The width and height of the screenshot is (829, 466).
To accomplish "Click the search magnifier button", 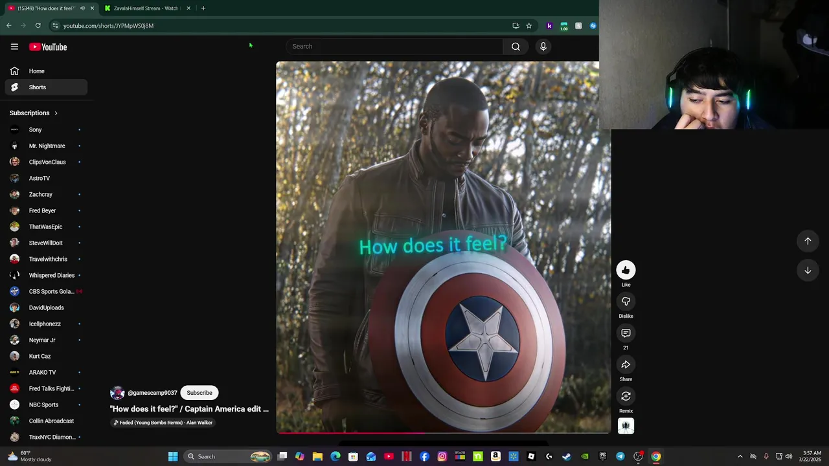I will click(x=516, y=46).
